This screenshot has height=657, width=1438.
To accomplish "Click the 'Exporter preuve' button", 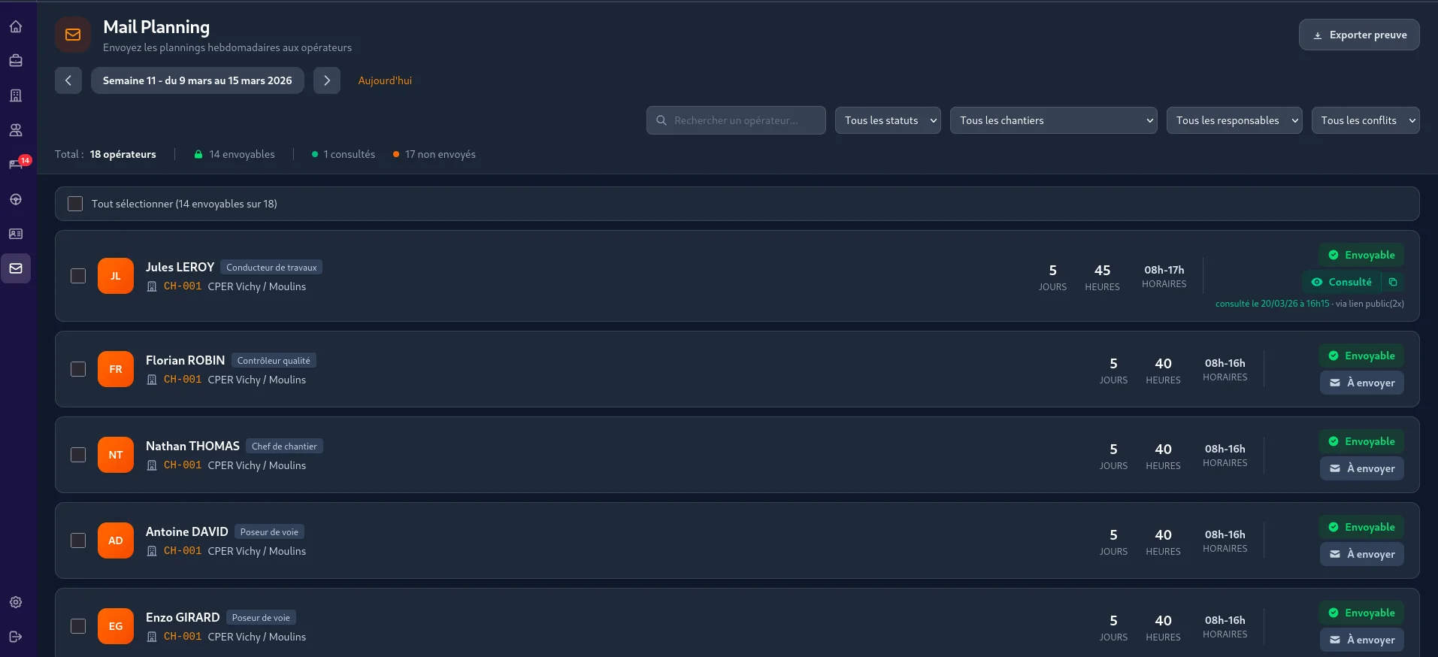I will tap(1358, 35).
